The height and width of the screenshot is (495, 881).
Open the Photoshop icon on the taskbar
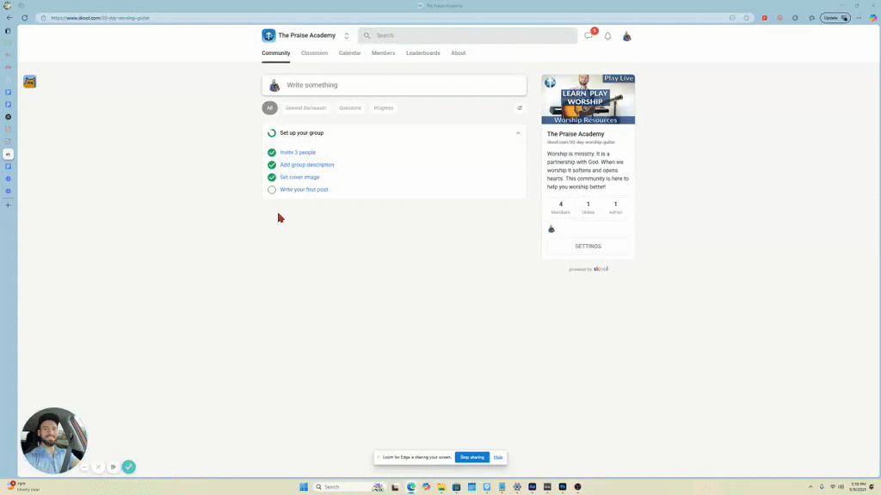[x=563, y=486]
